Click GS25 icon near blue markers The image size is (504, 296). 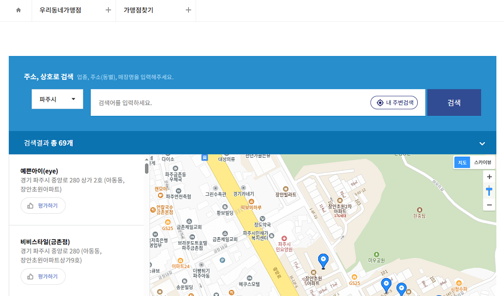[x=354, y=277]
